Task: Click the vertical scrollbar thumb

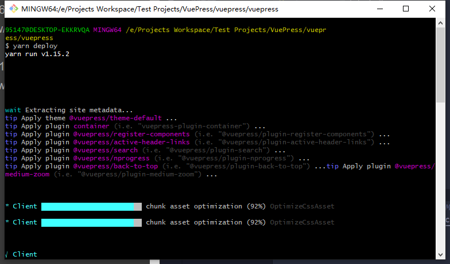Action: coord(440,65)
